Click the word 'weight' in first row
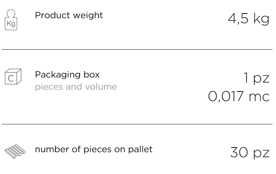Image resolution: width=276 pixels, height=174 pixels. [x=88, y=15]
